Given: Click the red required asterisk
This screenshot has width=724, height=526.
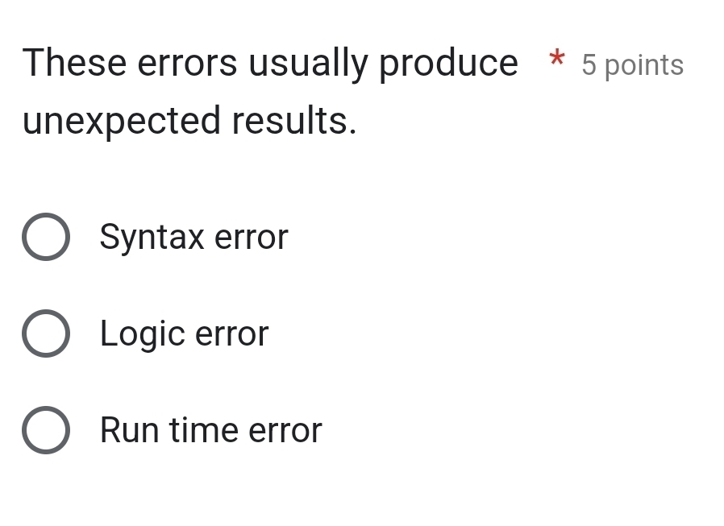Looking at the screenshot, I should [x=557, y=63].
